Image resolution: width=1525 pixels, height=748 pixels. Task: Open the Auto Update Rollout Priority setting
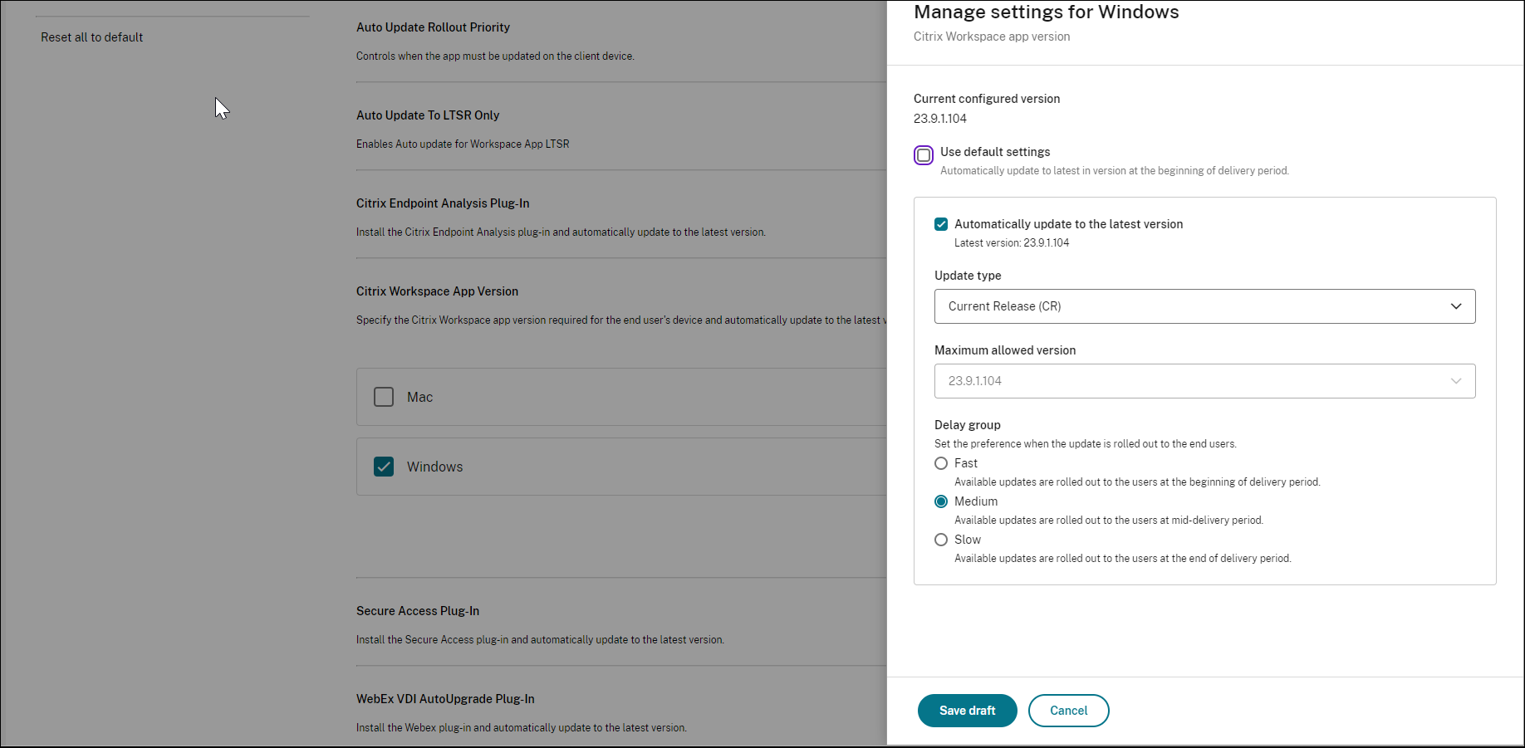(x=433, y=27)
